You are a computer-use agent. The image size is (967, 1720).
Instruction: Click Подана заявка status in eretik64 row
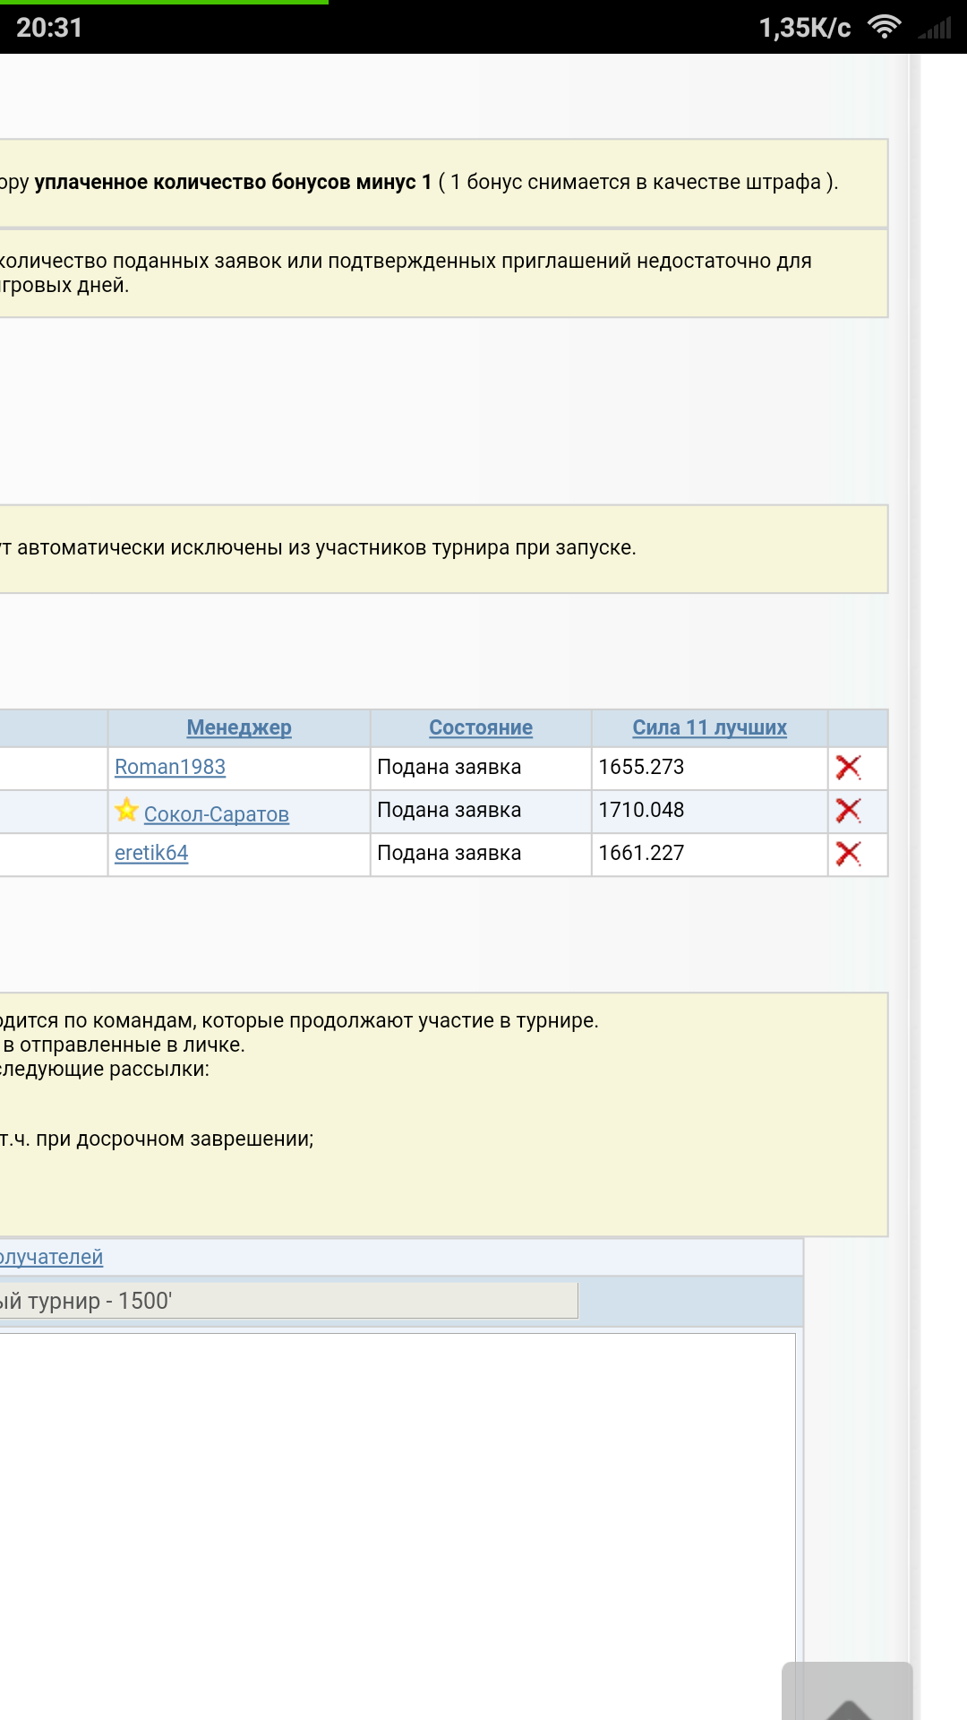[449, 853]
